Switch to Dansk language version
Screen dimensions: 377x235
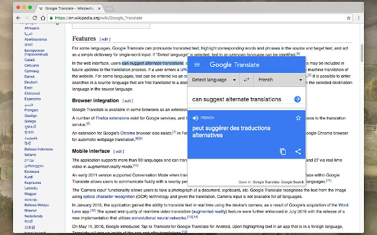click(29, 77)
